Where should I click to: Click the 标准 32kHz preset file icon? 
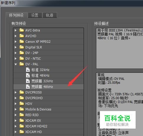click(x=28, y=70)
